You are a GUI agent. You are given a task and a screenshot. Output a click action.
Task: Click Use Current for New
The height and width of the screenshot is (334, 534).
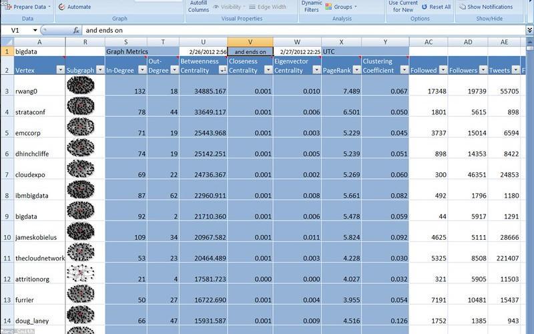(x=403, y=7)
